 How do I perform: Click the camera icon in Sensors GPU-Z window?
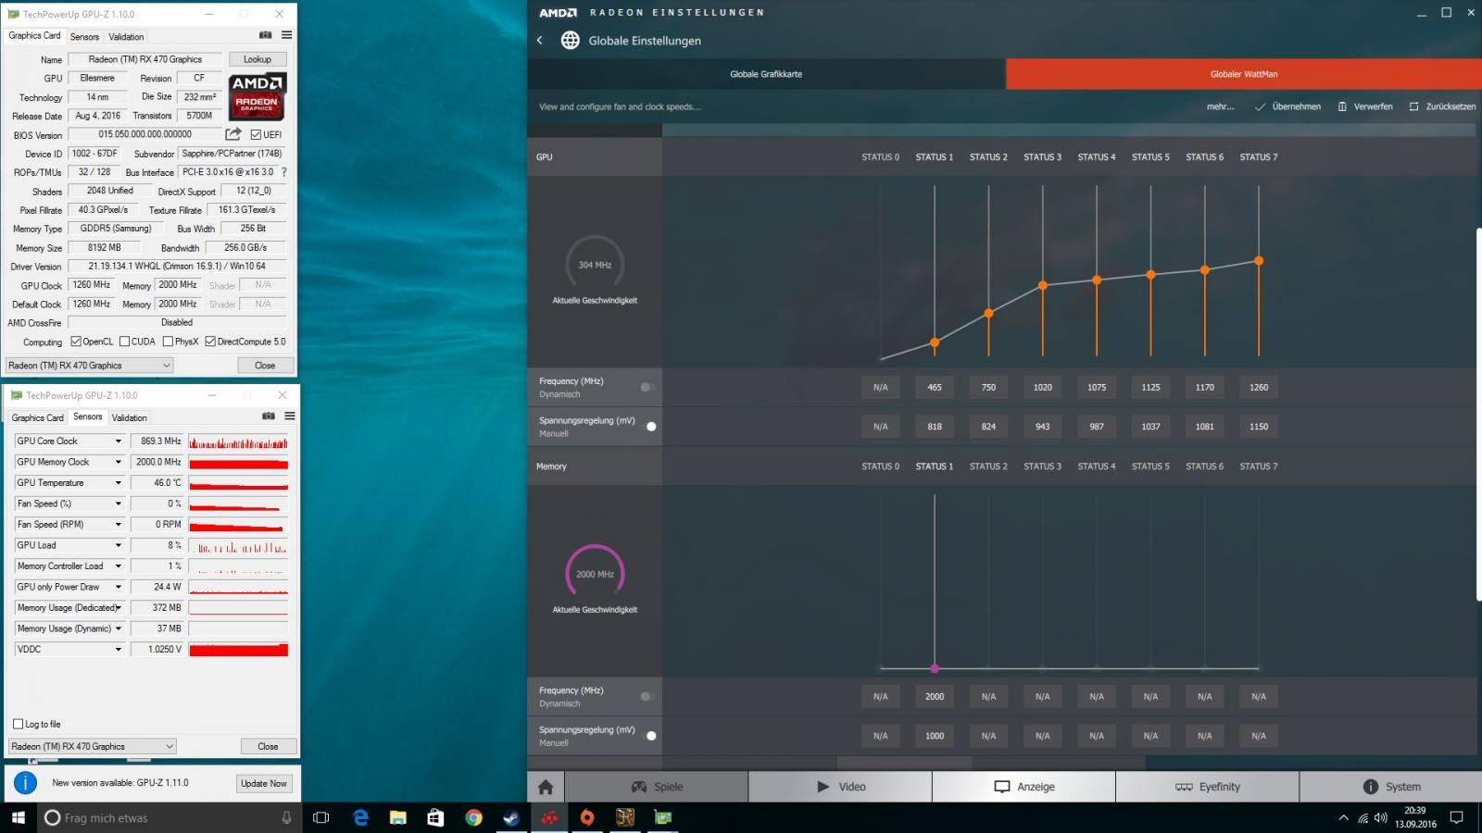(x=269, y=416)
